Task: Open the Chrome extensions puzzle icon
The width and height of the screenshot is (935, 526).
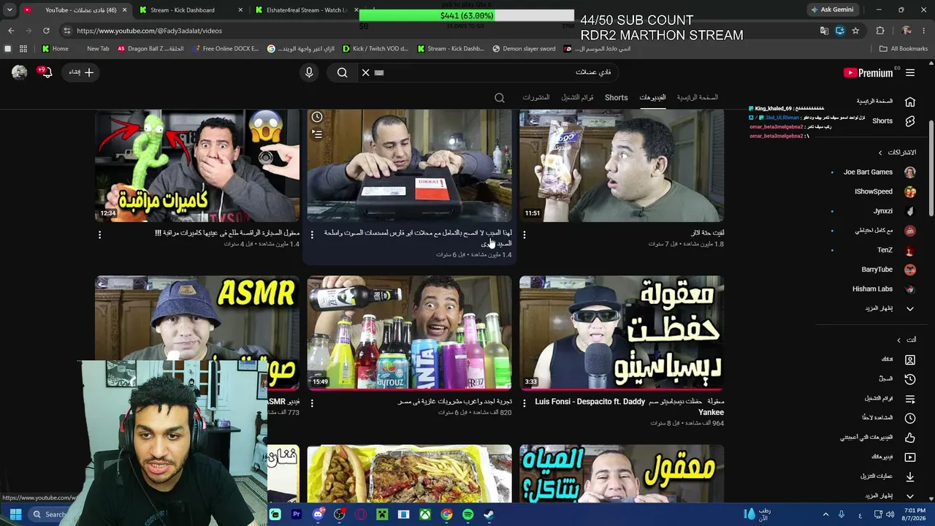Action: click(880, 31)
